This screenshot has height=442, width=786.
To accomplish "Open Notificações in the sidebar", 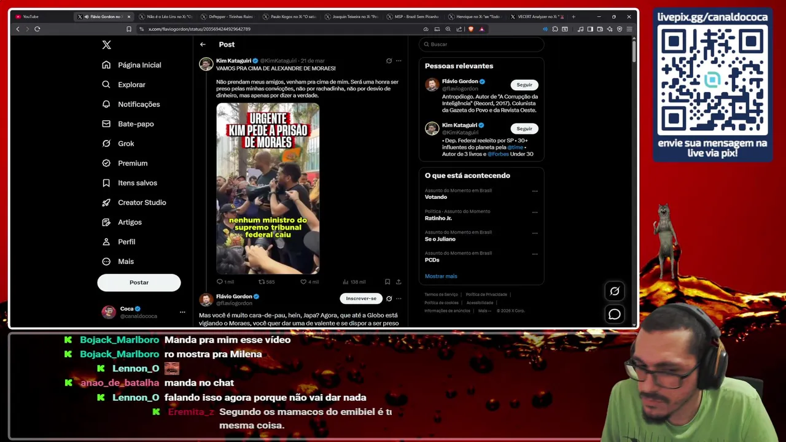I will pos(131,104).
